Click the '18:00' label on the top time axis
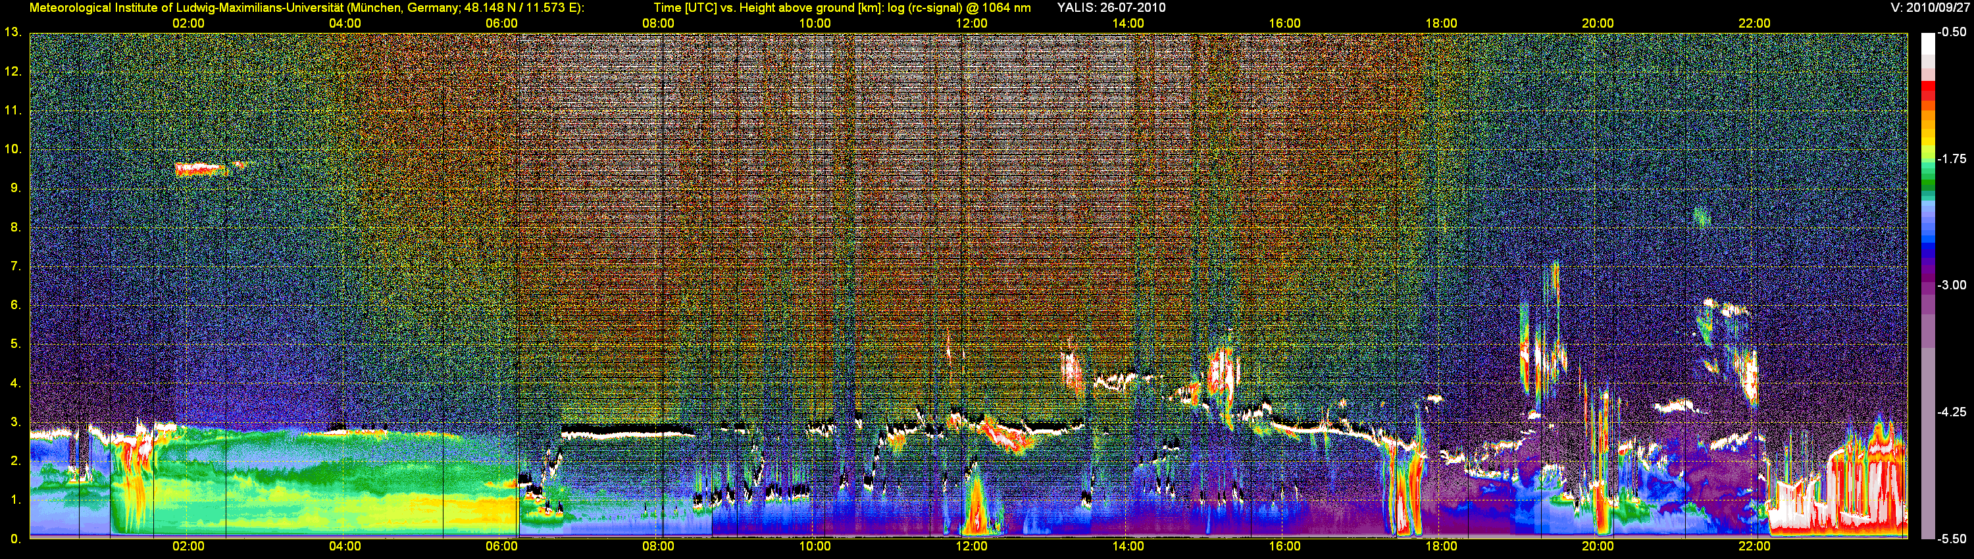This screenshot has height=559, width=1974. point(1442,24)
